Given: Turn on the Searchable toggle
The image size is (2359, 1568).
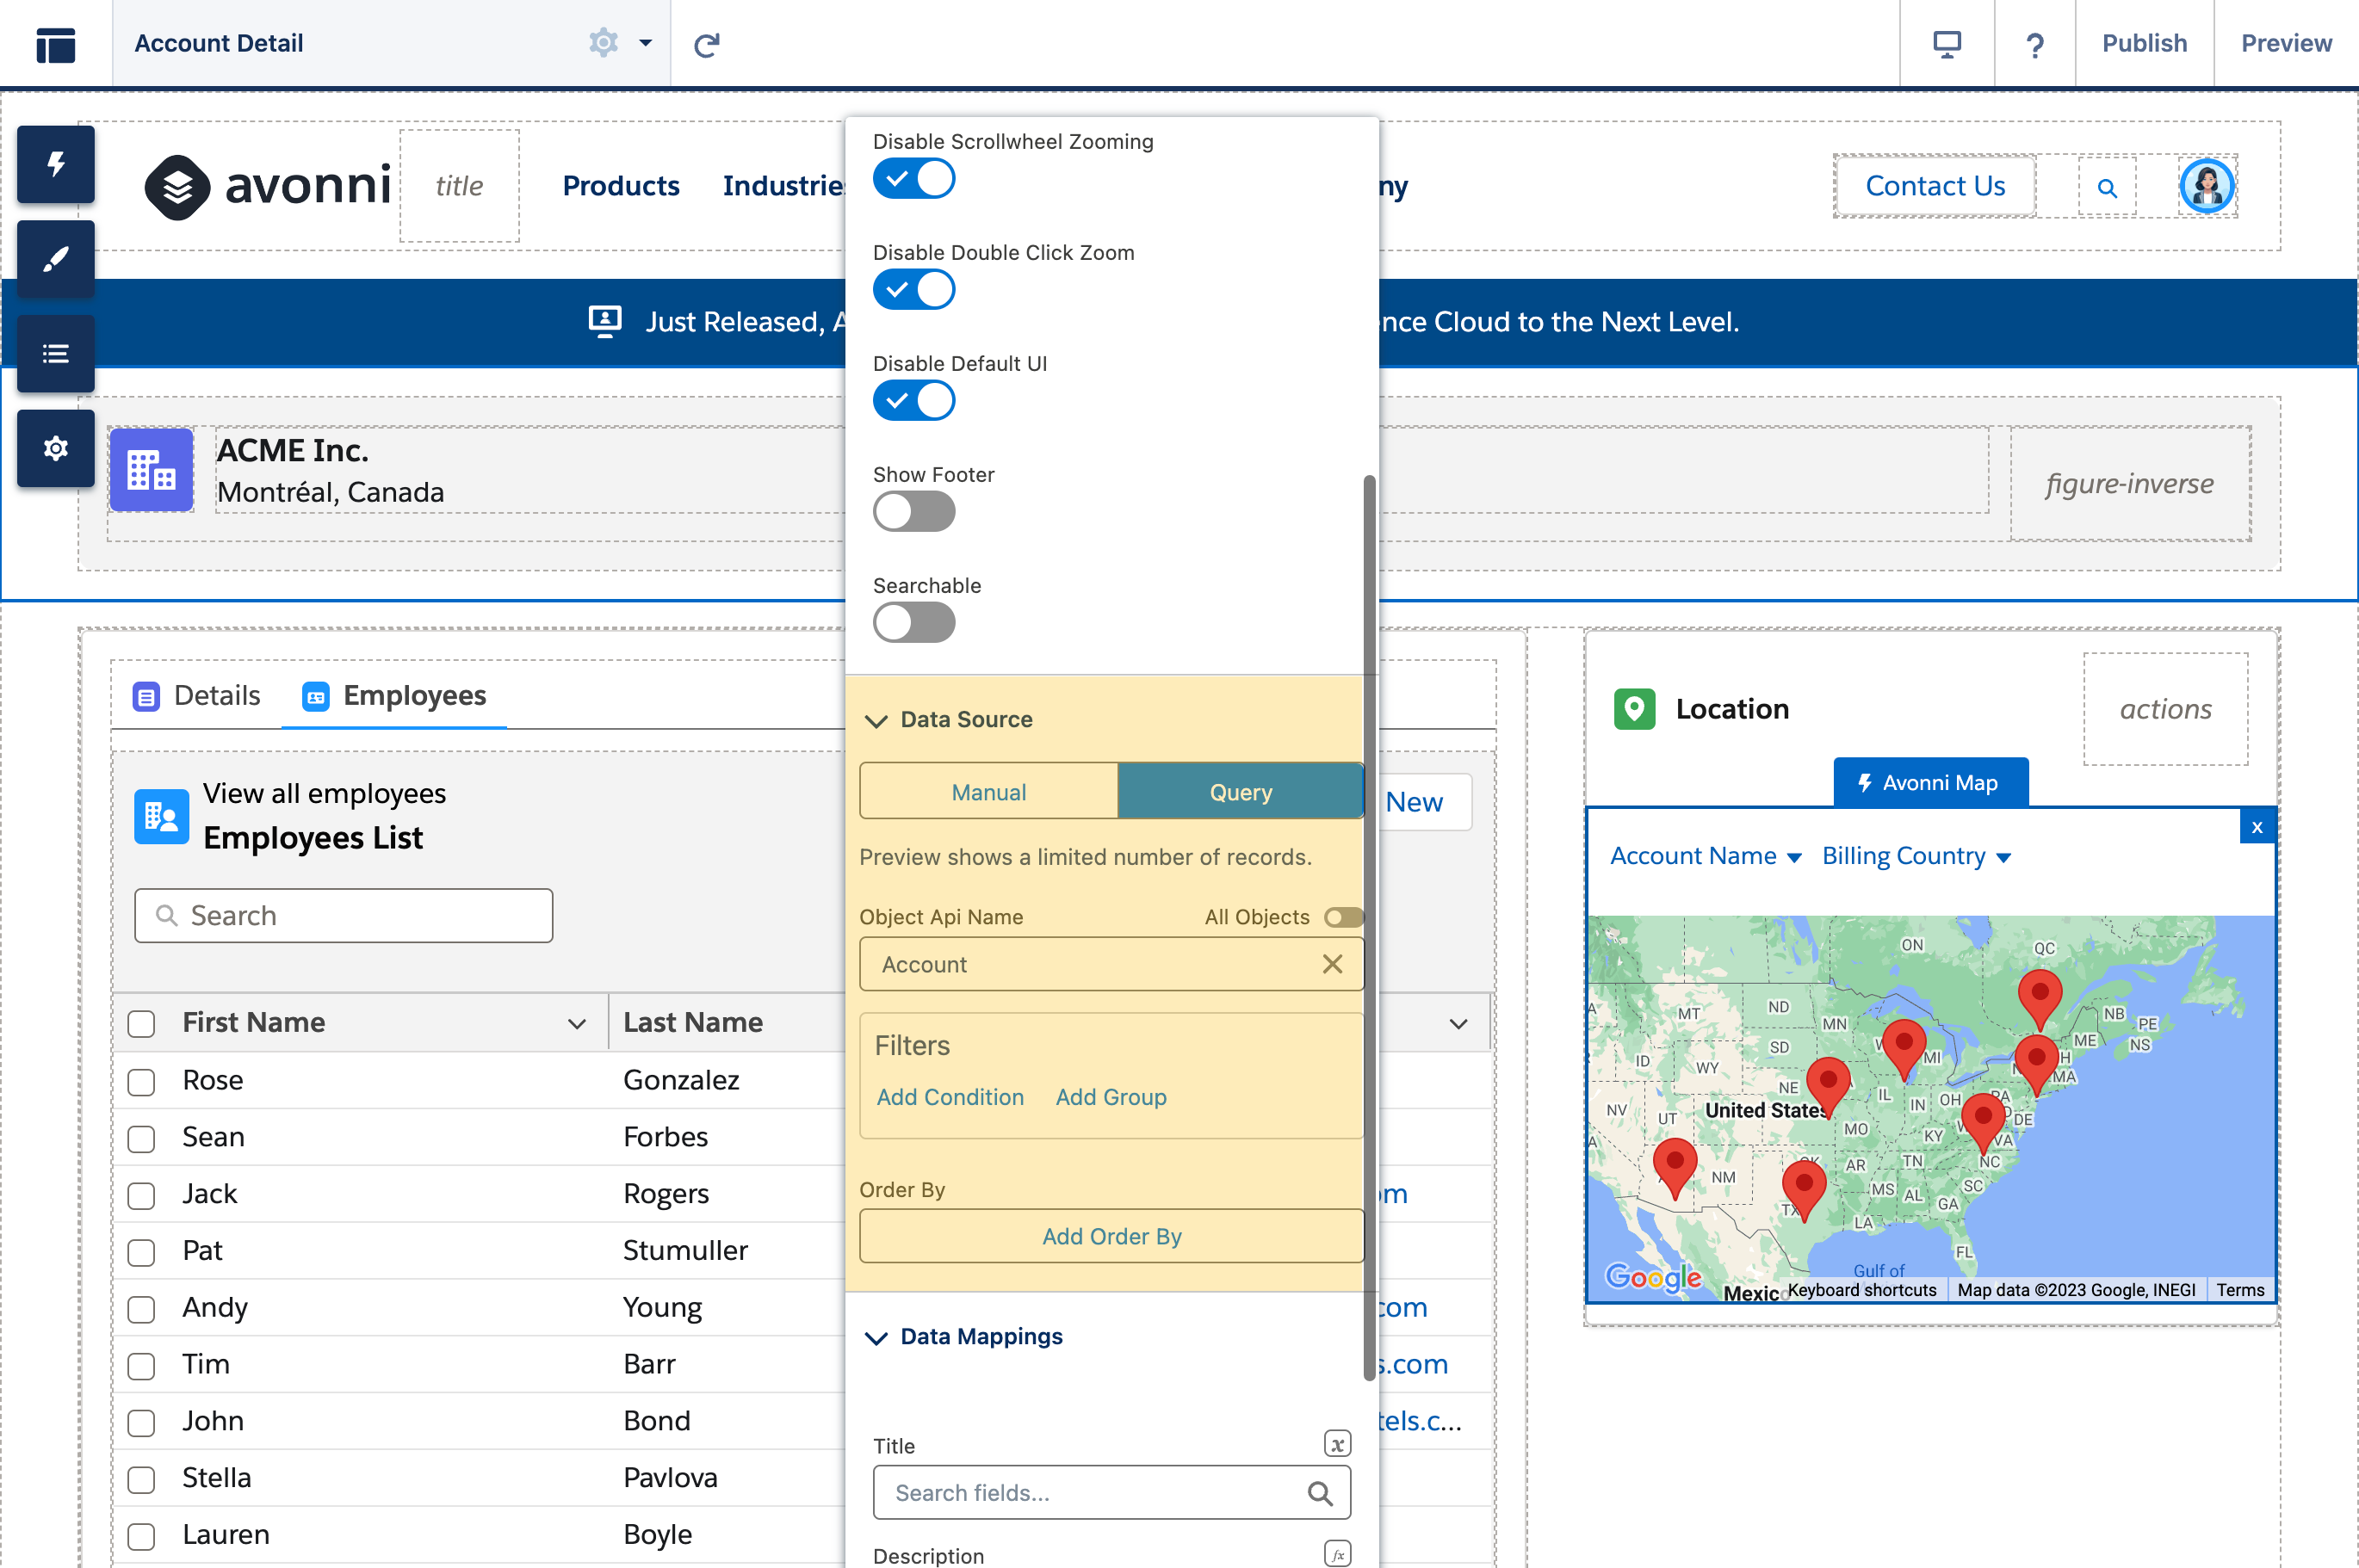Looking at the screenshot, I should pyautogui.click(x=913, y=623).
